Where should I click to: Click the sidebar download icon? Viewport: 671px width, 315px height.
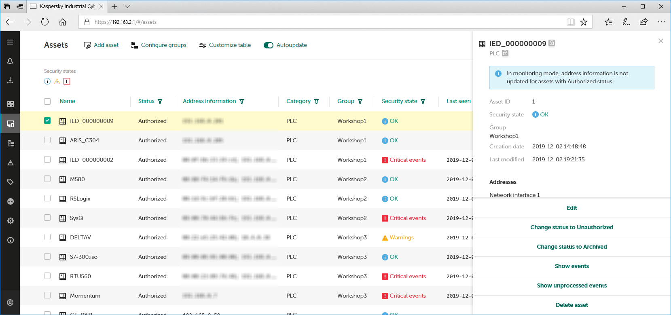(10, 80)
